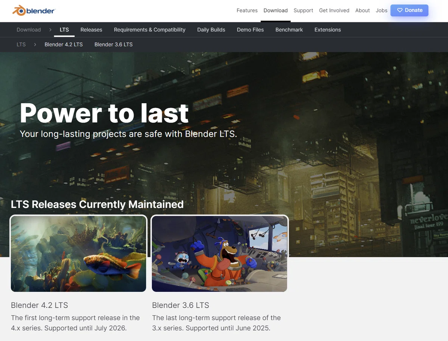Viewport: 448px width, 341px height.
Task: Open the Blender 3.6 LTS cartoon dog thumbnail
Action: pos(220,253)
